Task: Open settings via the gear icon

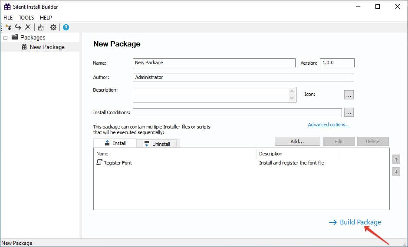Action: point(53,27)
